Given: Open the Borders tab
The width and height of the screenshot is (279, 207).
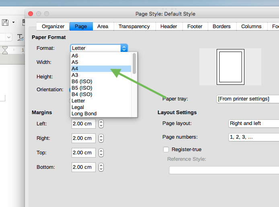Looking at the screenshot, I should click(222, 27).
